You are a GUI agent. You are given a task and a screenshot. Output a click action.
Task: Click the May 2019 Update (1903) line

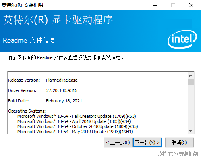(75, 132)
